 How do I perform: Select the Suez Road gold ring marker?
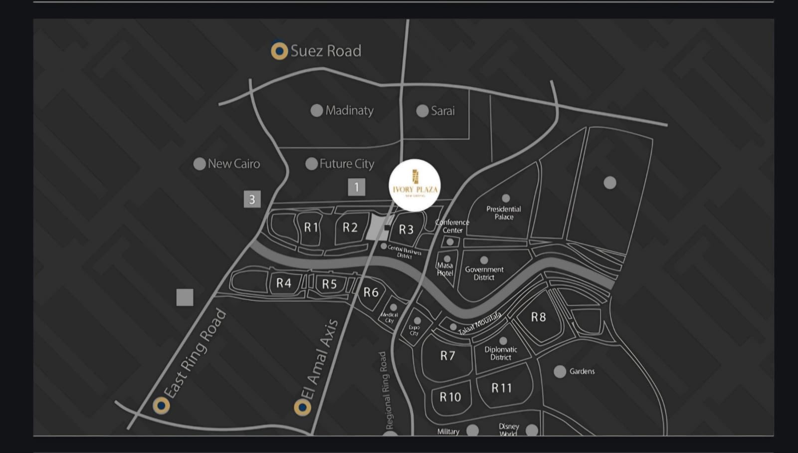pos(279,50)
